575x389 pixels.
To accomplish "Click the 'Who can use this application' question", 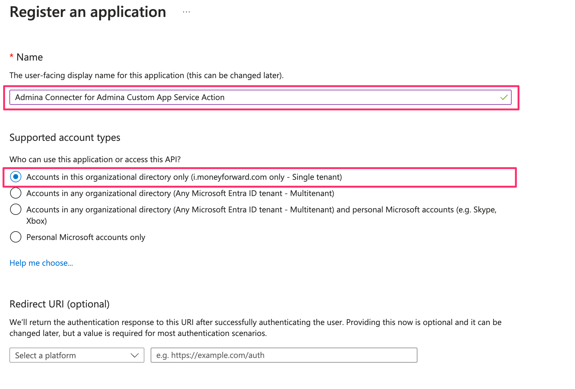I will coord(95,159).
